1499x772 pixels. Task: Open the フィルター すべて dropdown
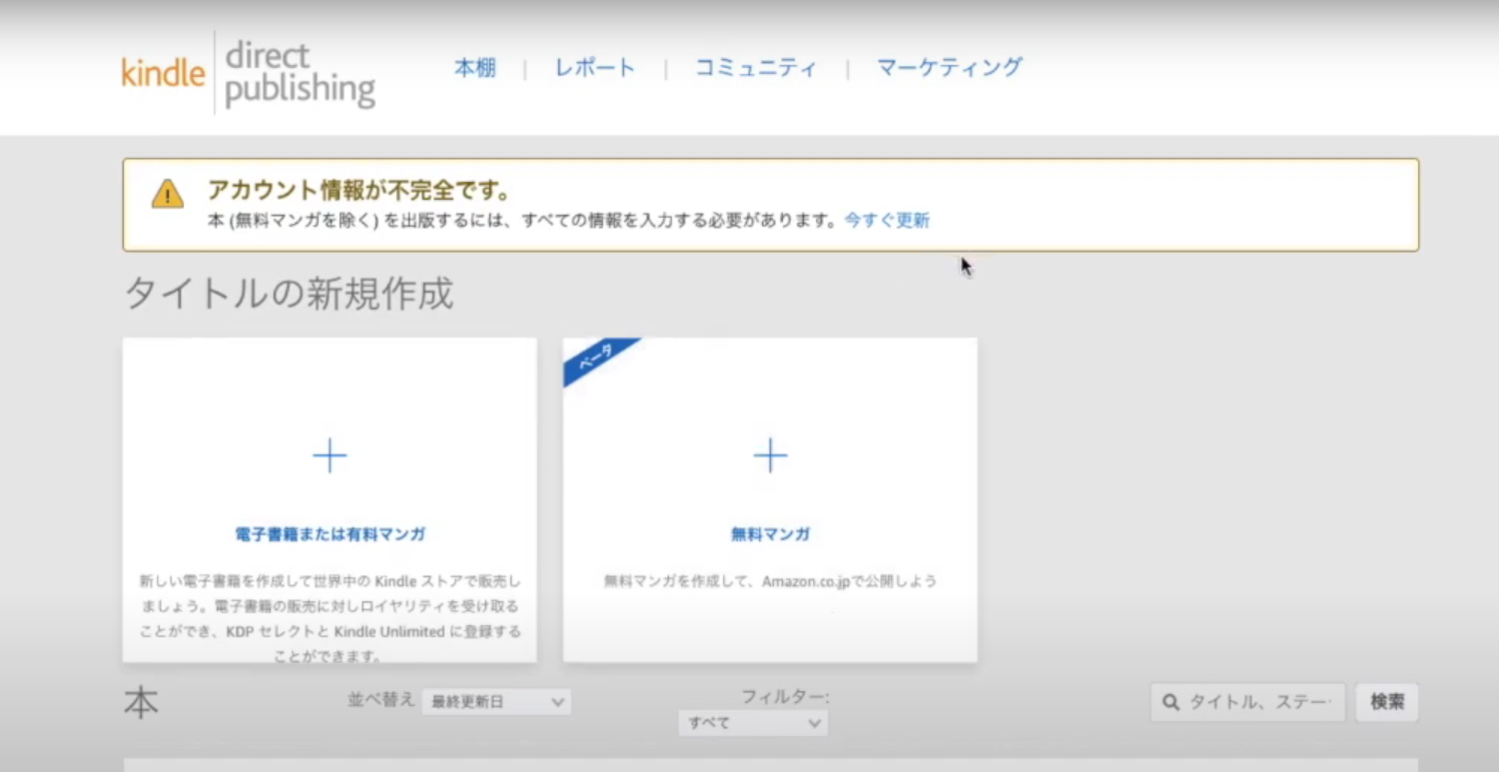click(753, 723)
